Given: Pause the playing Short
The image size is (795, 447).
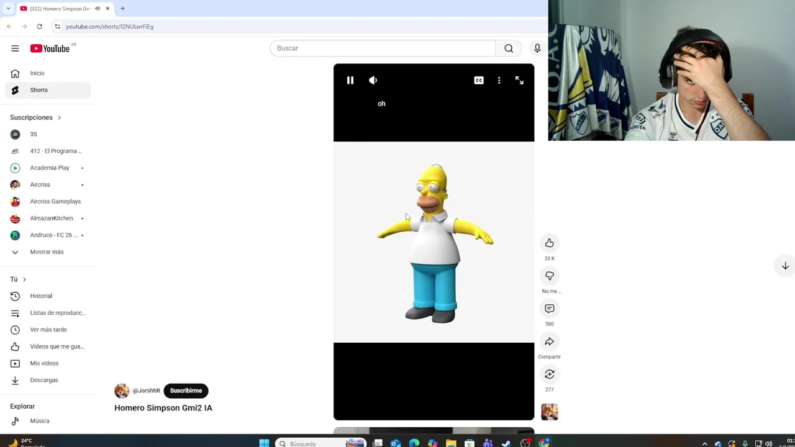Looking at the screenshot, I should (350, 80).
